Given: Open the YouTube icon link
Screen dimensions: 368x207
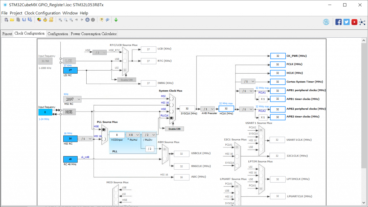Looking at the screenshot, I should point(354,22).
